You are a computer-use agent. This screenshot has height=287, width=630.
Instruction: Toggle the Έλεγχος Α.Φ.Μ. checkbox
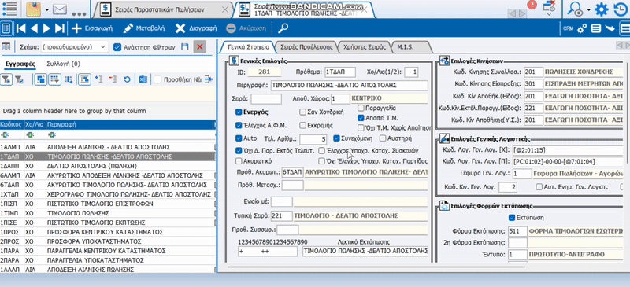coord(239,125)
